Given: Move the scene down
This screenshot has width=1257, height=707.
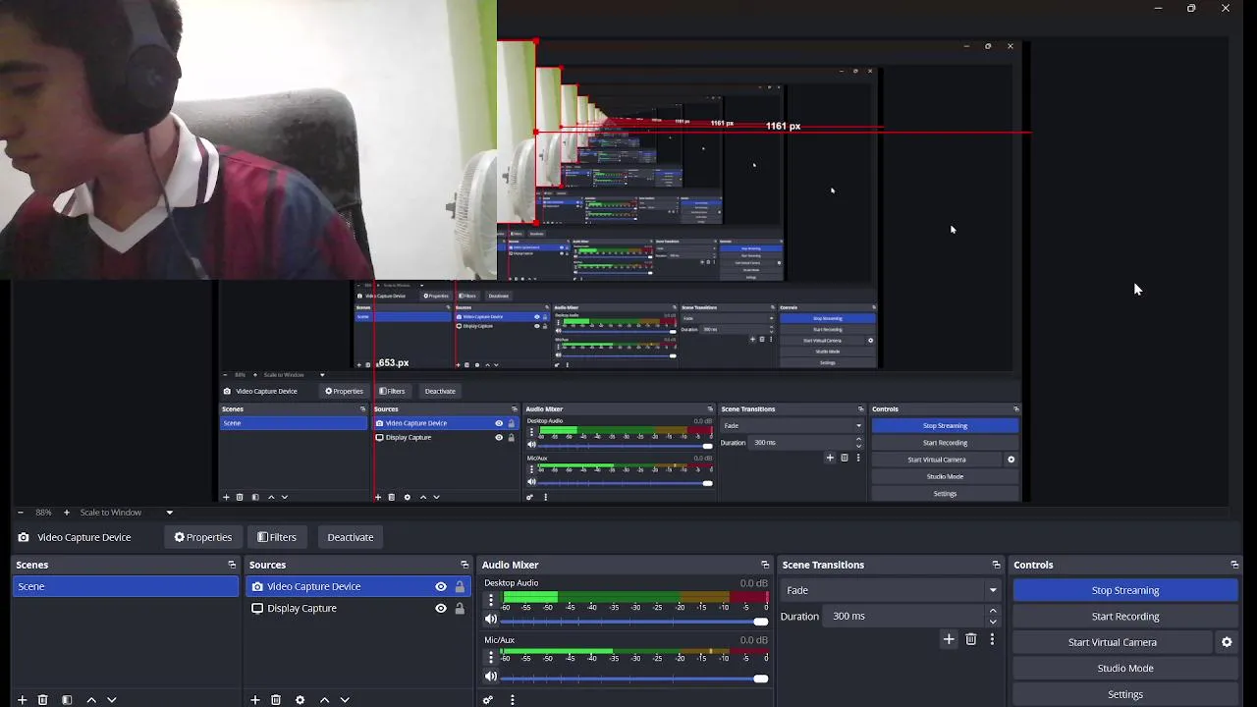Looking at the screenshot, I should (x=112, y=700).
